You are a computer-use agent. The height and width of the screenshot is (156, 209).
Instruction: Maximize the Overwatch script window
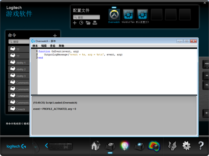[x=187, y=41]
